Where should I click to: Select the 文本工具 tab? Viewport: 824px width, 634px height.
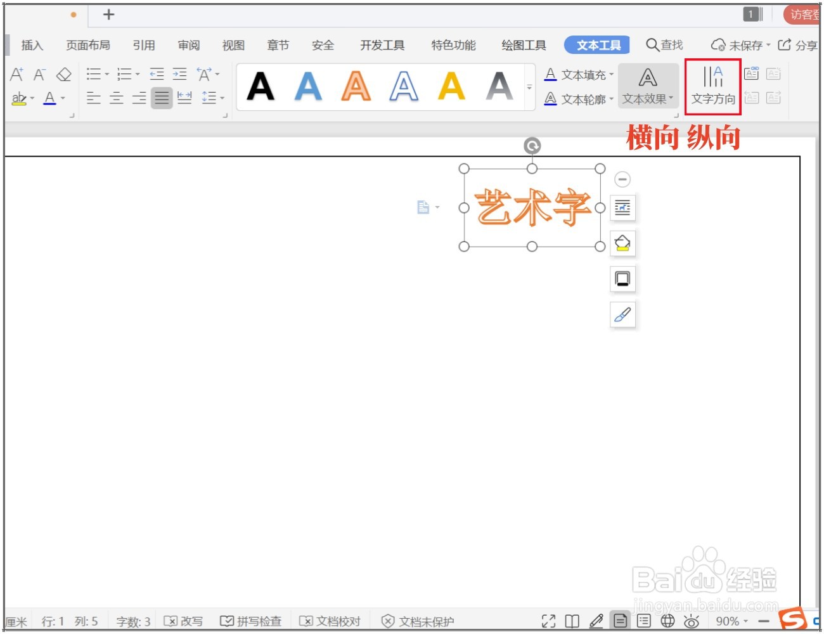(x=597, y=45)
